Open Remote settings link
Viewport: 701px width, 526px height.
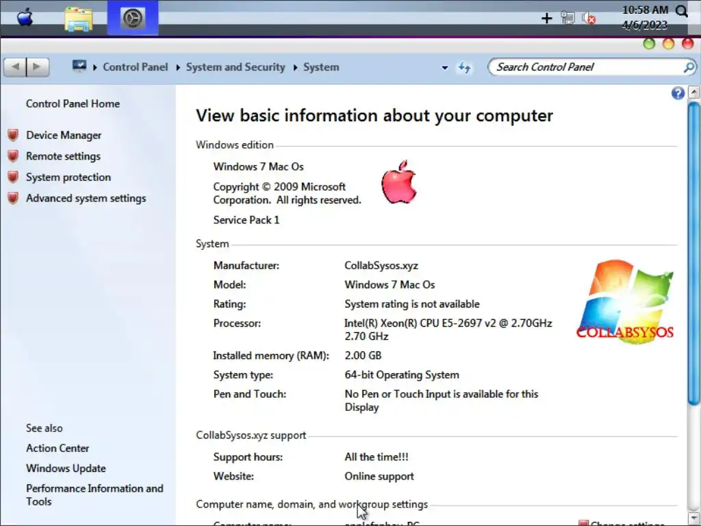pos(63,156)
